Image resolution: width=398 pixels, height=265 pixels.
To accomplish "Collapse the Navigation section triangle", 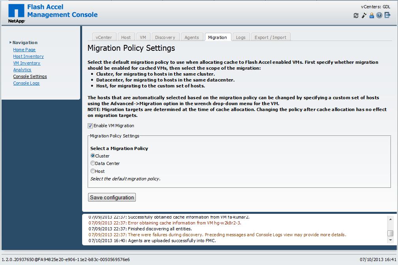I will 10,42.
